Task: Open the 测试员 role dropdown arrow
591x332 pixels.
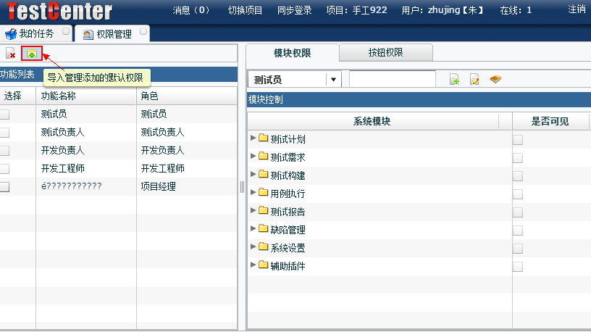Action: tap(333, 80)
